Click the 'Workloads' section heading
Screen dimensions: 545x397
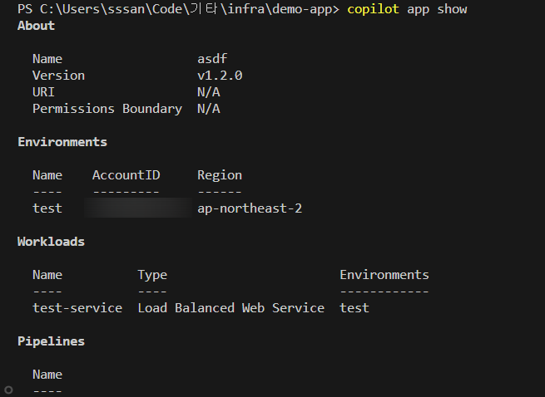pos(51,242)
